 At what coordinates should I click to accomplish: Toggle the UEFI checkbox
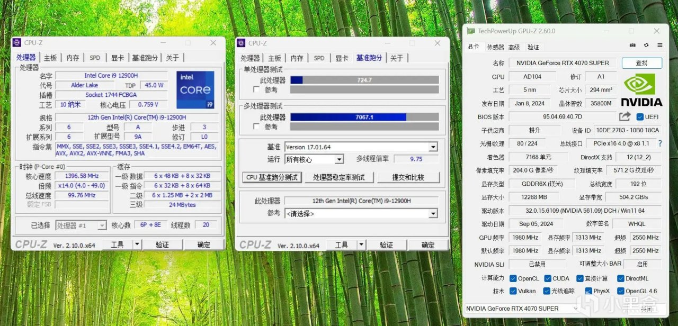tap(640, 117)
